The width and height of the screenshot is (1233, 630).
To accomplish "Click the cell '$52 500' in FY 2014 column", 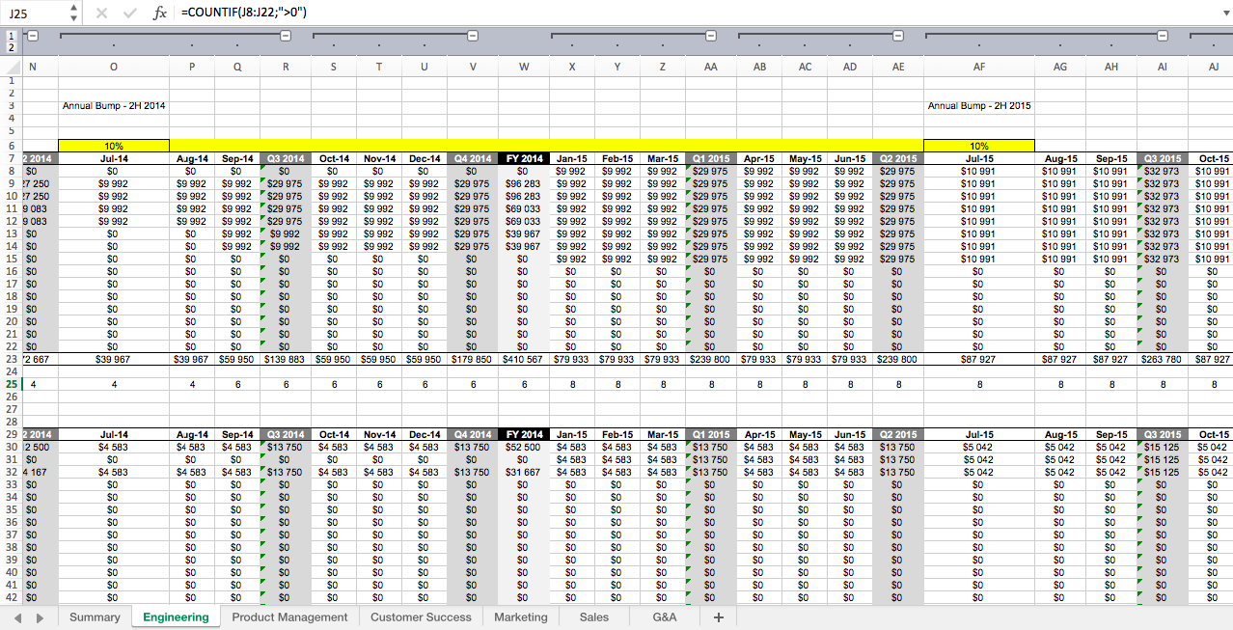I will tap(524, 447).
